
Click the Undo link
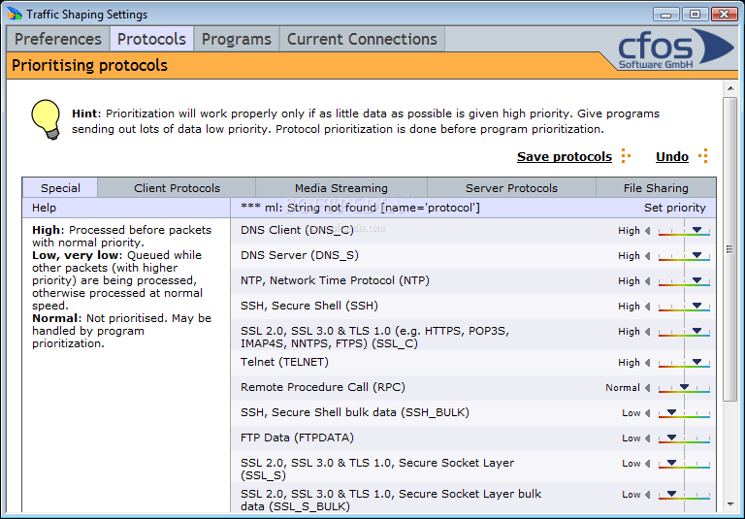coord(672,157)
